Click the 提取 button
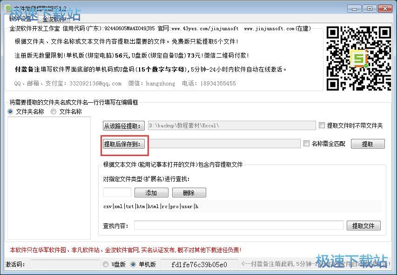This screenshot has height=275, width=397. [368, 144]
